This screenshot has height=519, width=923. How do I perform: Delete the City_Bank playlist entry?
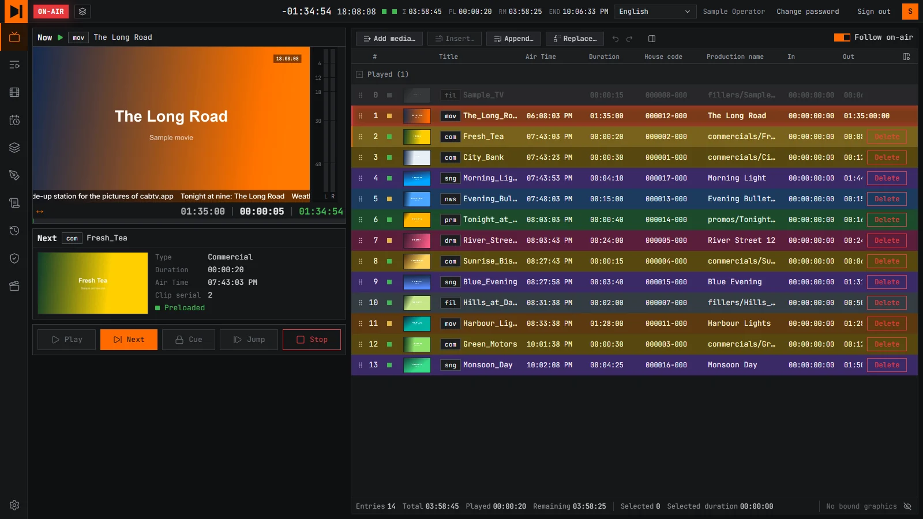tap(887, 157)
